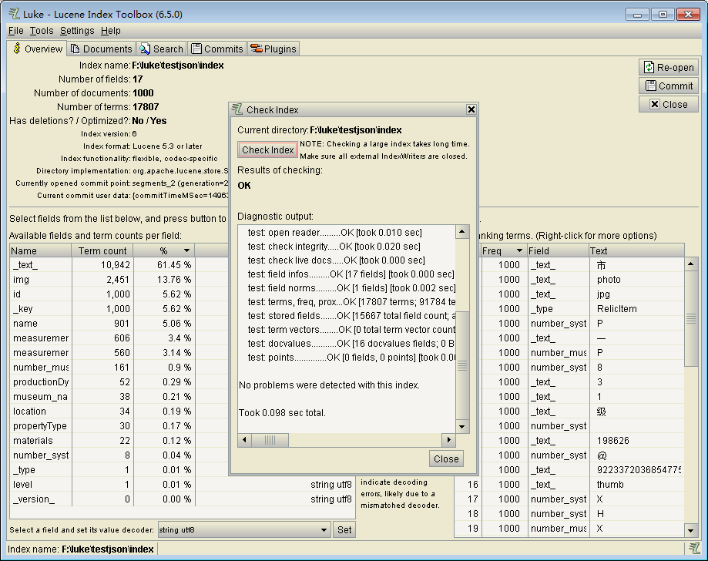708x561 pixels.
Task: Switch to the Search tab
Action: [161, 49]
